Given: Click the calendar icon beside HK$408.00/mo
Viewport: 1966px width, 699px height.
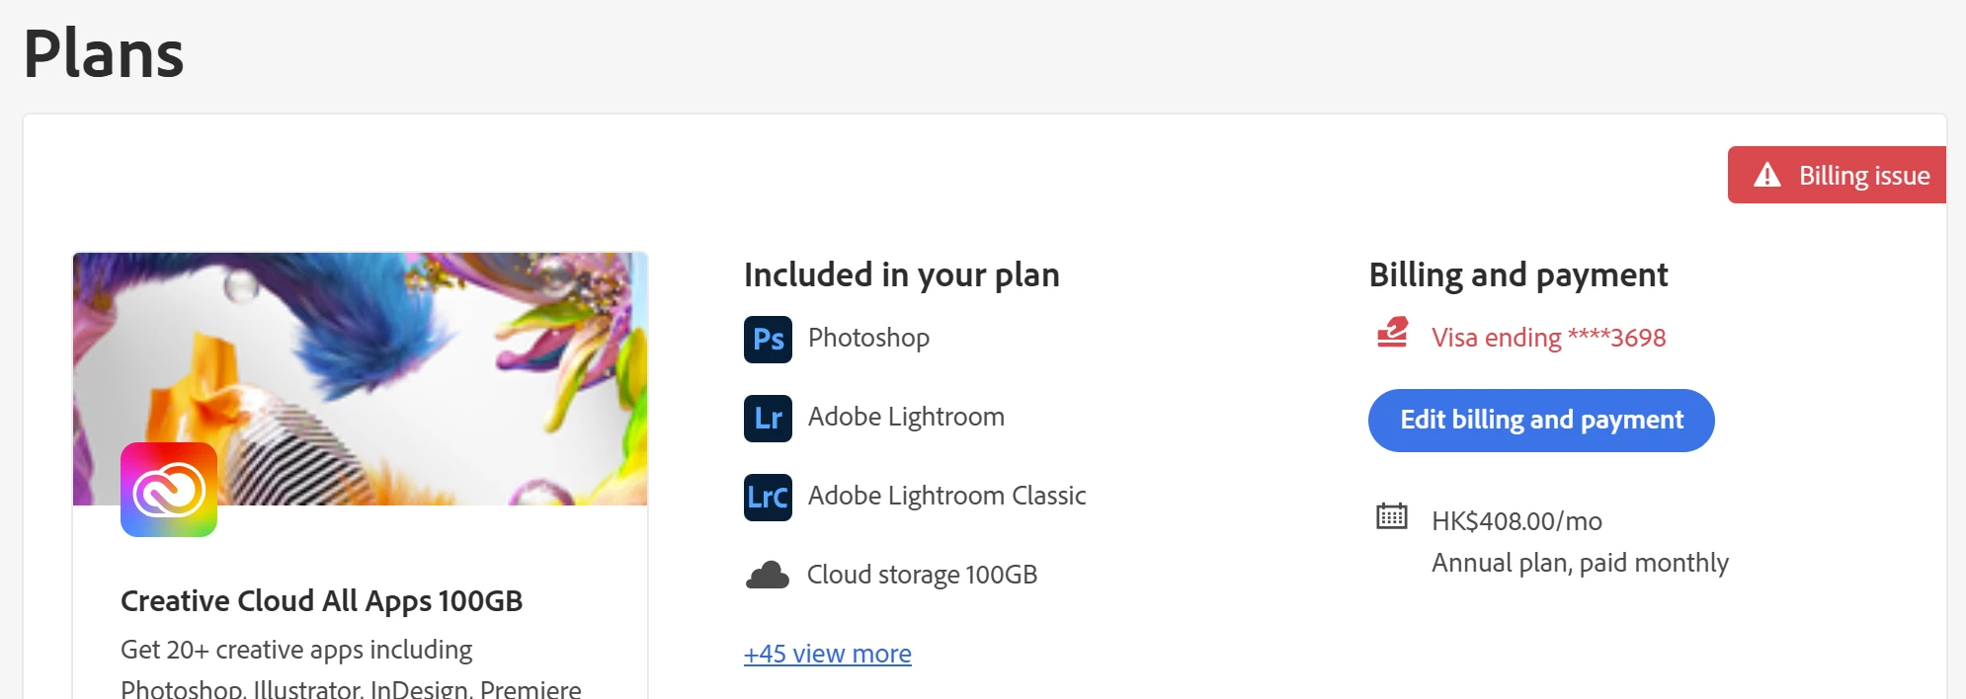Looking at the screenshot, I should pos(1392,515).
